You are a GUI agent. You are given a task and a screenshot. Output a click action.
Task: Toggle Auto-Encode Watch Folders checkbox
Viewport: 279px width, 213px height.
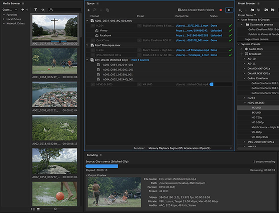tap(179, 10)
